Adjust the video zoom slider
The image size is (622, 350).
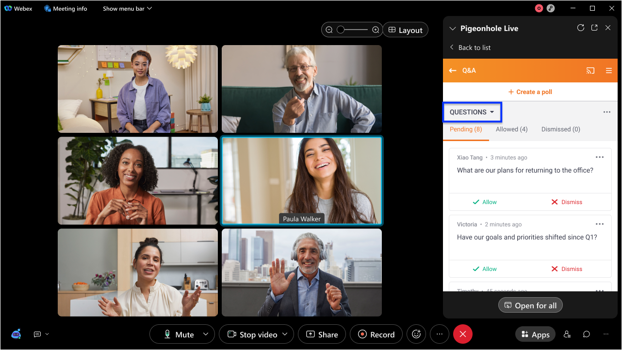352,30
